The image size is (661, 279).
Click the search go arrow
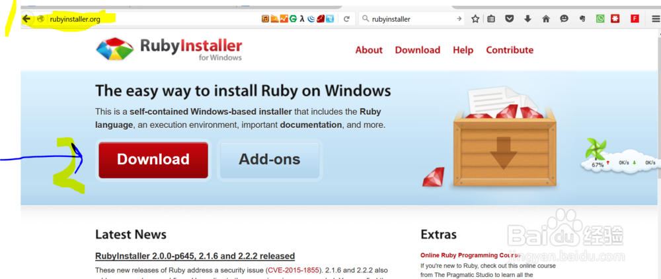tap(459, 19)
